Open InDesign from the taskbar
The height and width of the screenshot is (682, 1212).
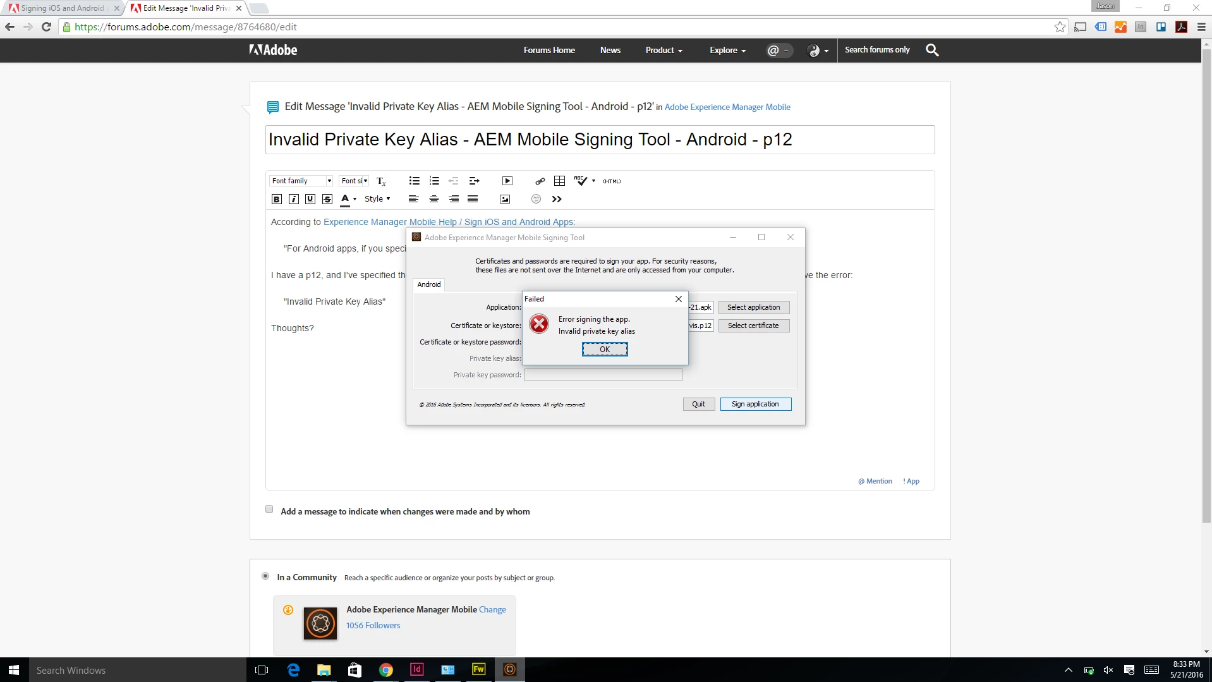[x=417, y=669]
